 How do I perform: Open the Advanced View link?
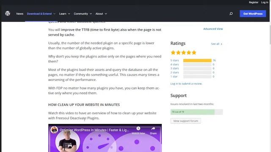[213, 29]
